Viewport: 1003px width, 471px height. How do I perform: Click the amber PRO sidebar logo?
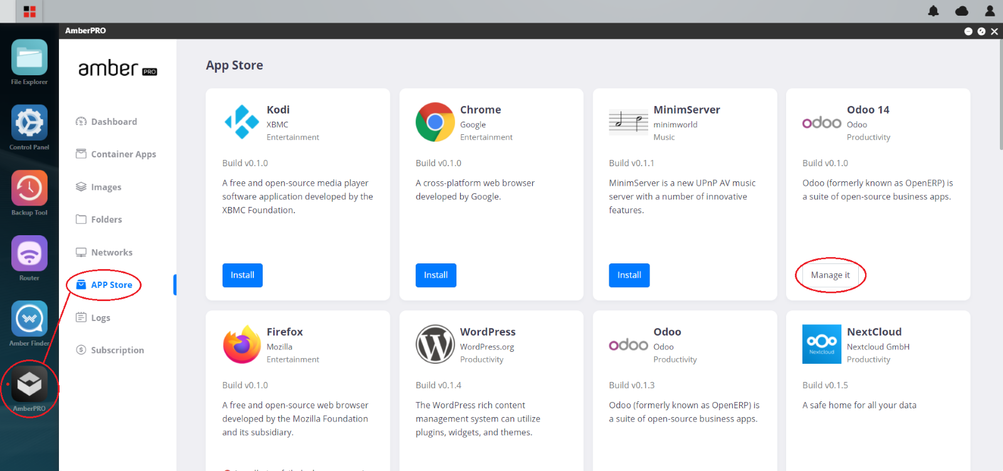tap(117, 68)
